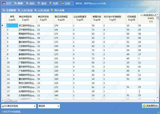This screenshot has height=114, width=160.
Task: Expand the 导入从表 dropdown arrow
Action: tap(66, 10)
